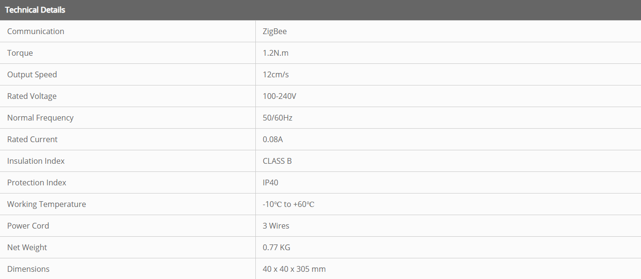
Task: Click the CLASS B value
Action: pyautogui.click(x=277, y=161)
